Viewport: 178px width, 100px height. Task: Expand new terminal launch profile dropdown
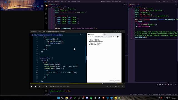(164, 84)
